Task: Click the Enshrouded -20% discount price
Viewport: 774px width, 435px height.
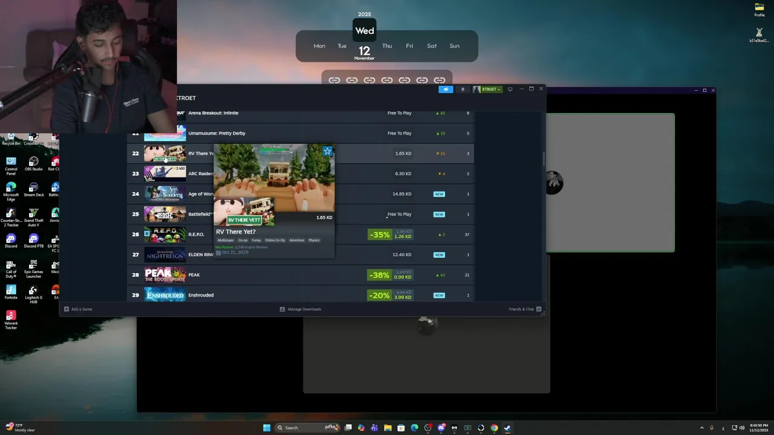Action: pyautogui.click(x=391, y=295)
